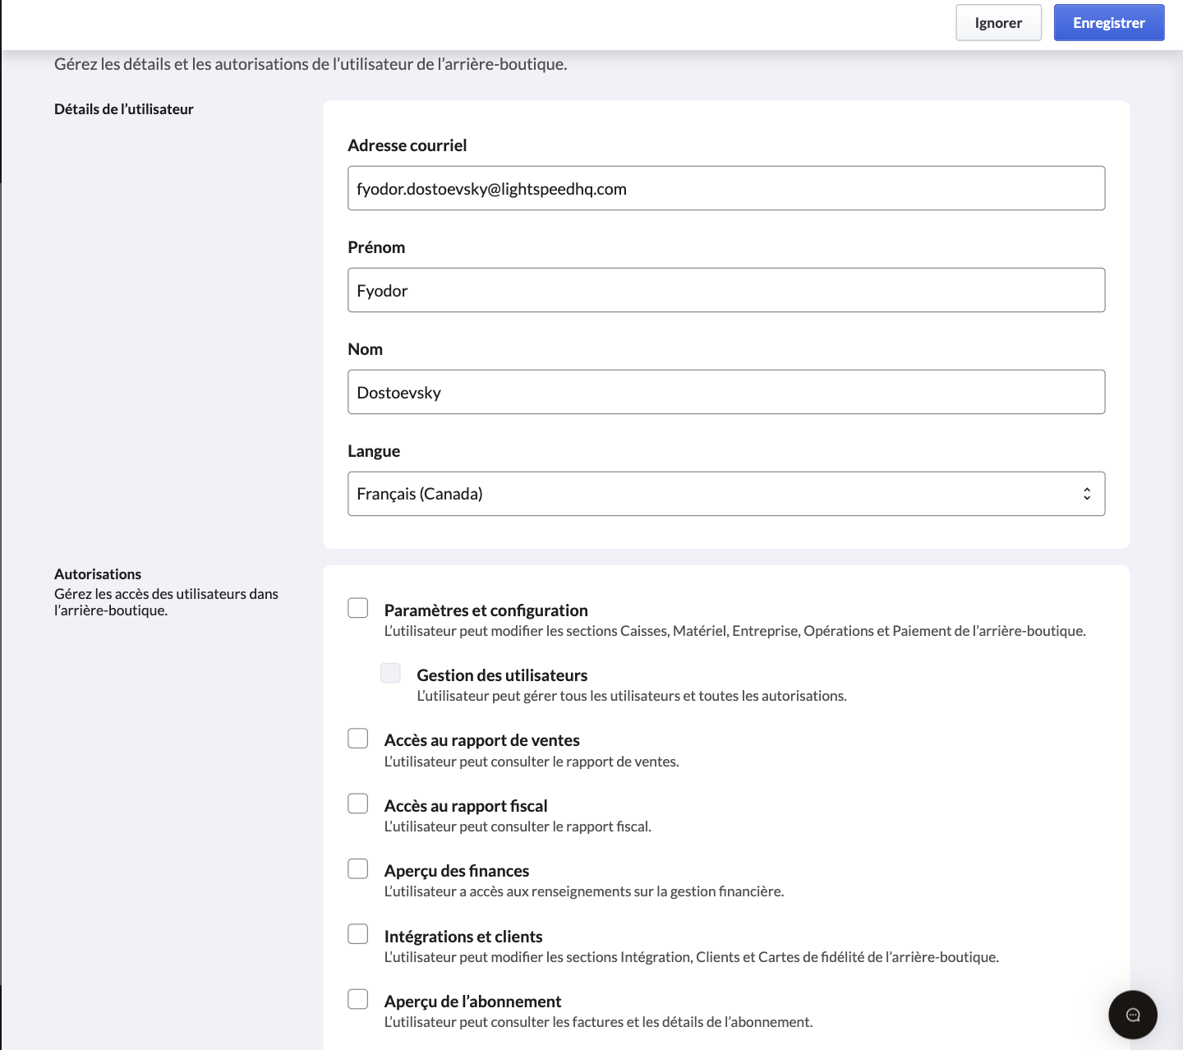Click Aperçu des finances label
Viewport: 1183px width, 1050px height.
pyautogui.click(x=457, y=871)
